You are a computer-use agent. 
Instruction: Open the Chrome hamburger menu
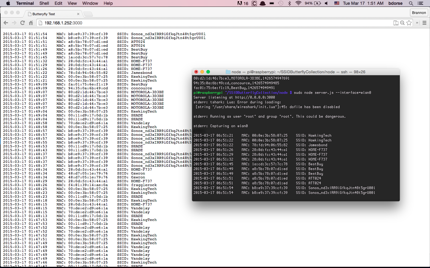pos(424,23)
